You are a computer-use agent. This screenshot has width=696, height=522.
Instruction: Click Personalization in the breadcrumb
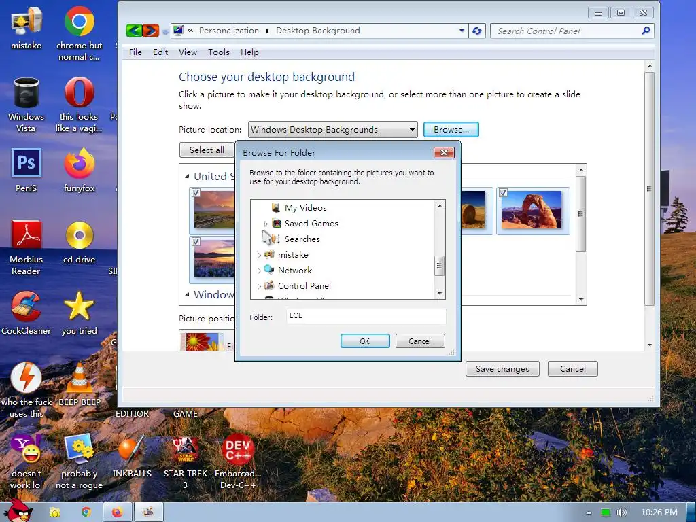[x=228, y=31]
